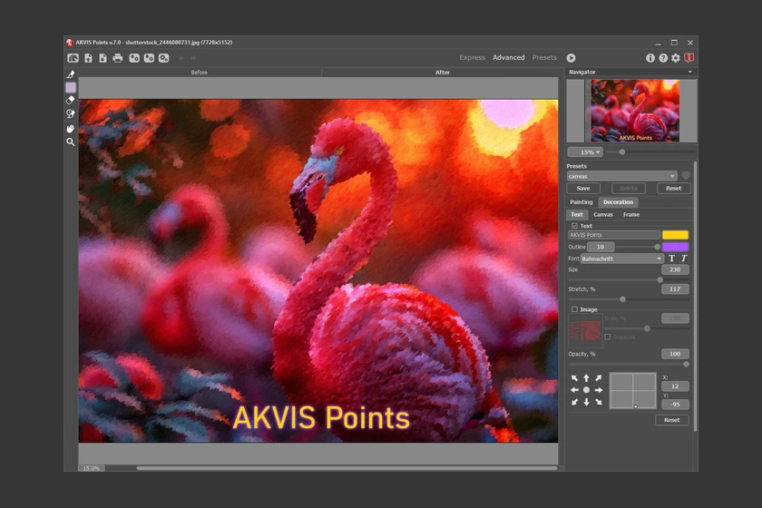Move text to top-left with arrow
762x508 pixels.
coord(574,378)
